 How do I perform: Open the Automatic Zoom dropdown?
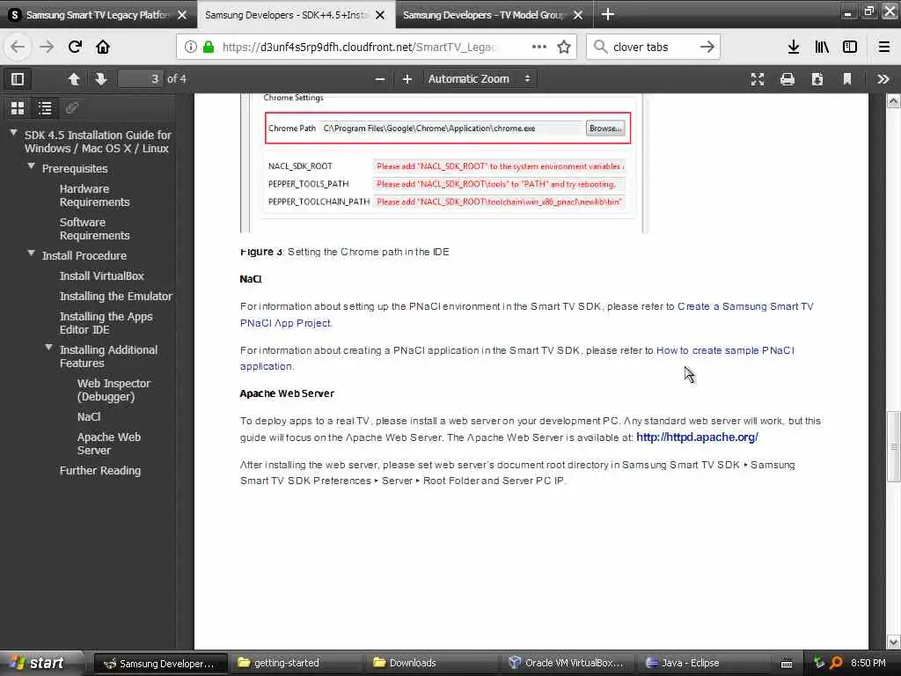click(x=480, y=78)
